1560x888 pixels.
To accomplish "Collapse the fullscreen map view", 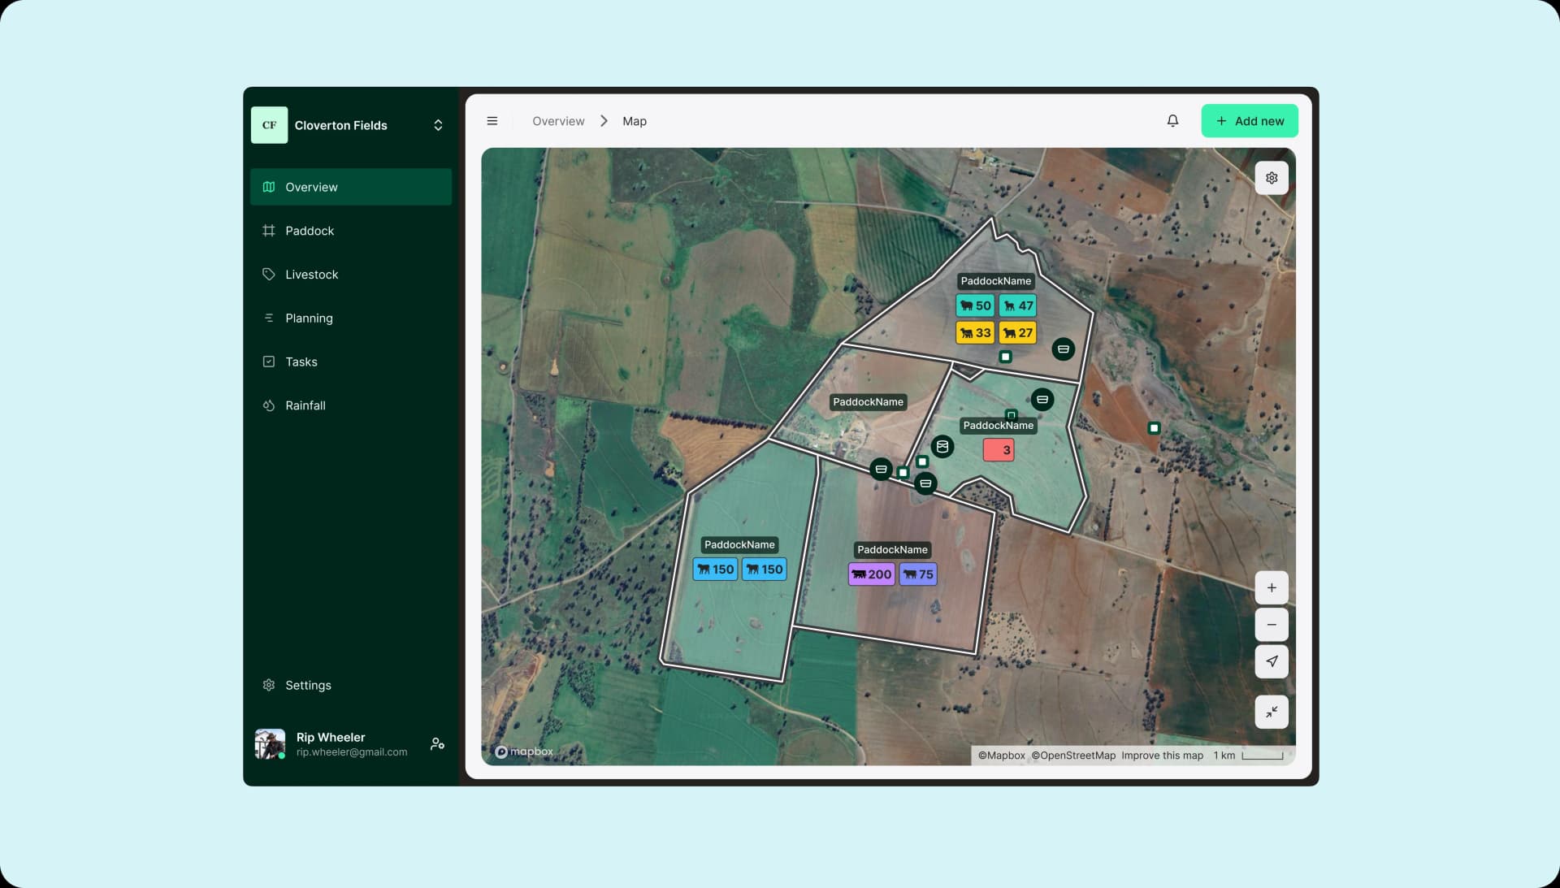I will click(1272, 712).
